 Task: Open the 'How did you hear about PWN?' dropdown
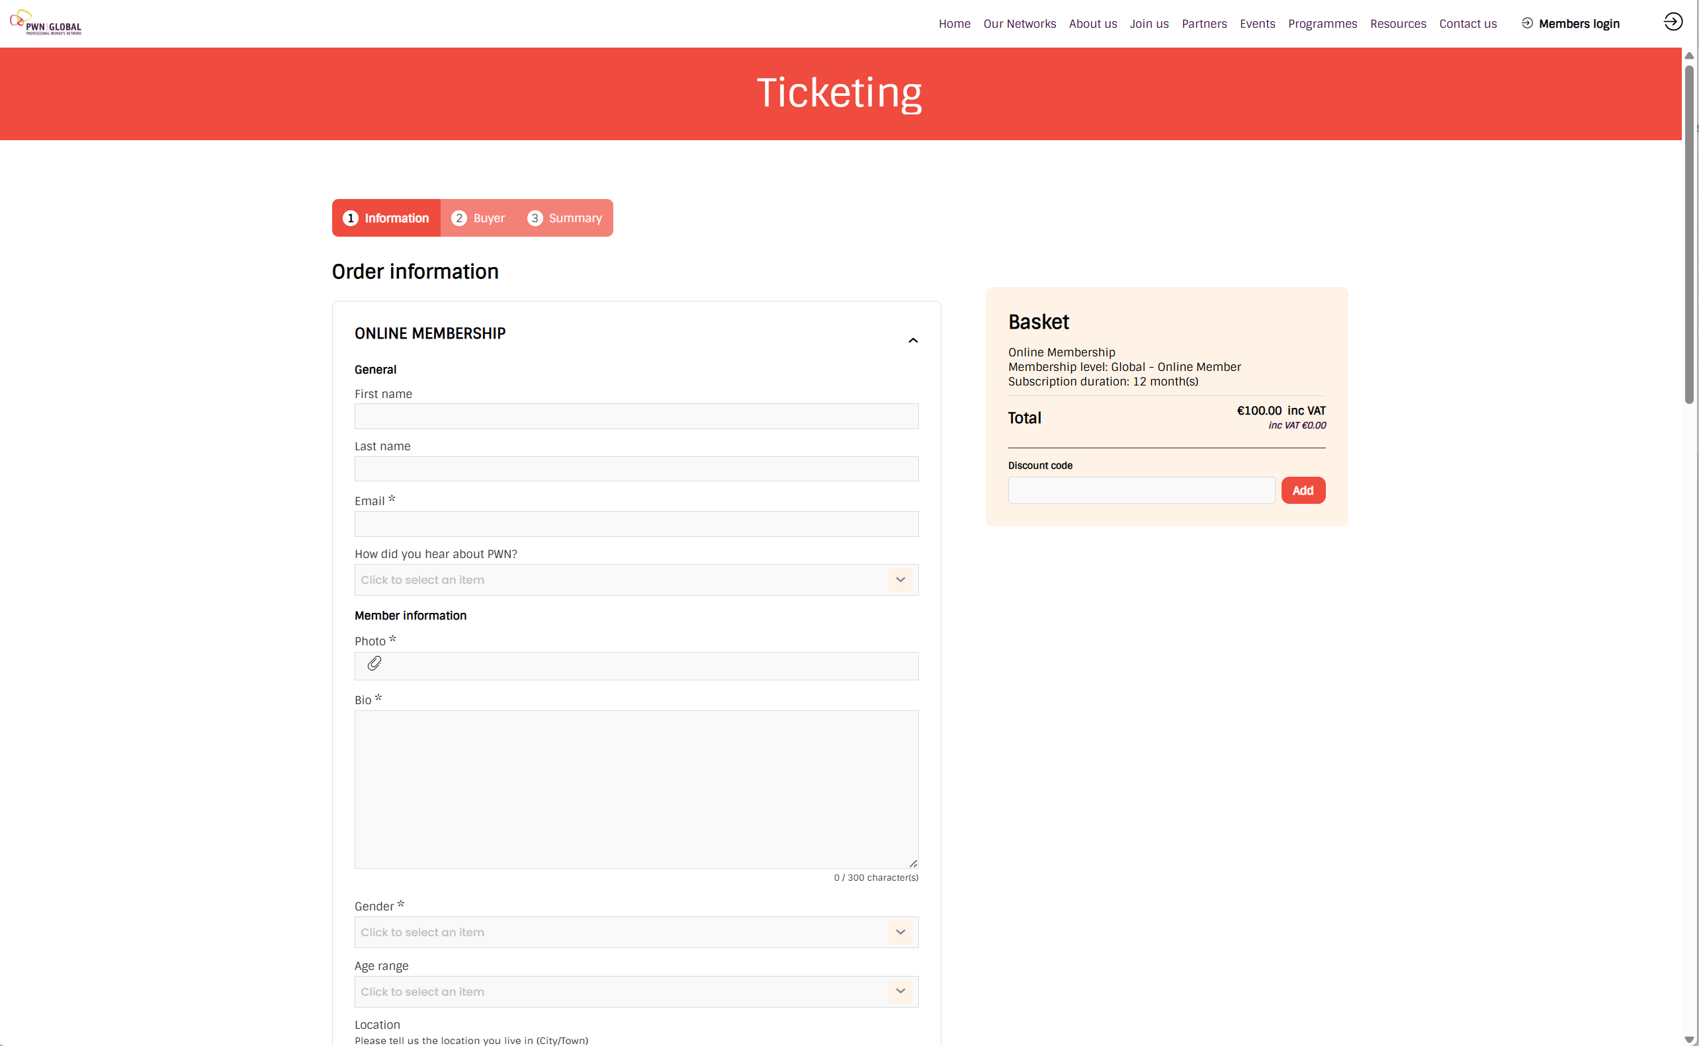635,580
